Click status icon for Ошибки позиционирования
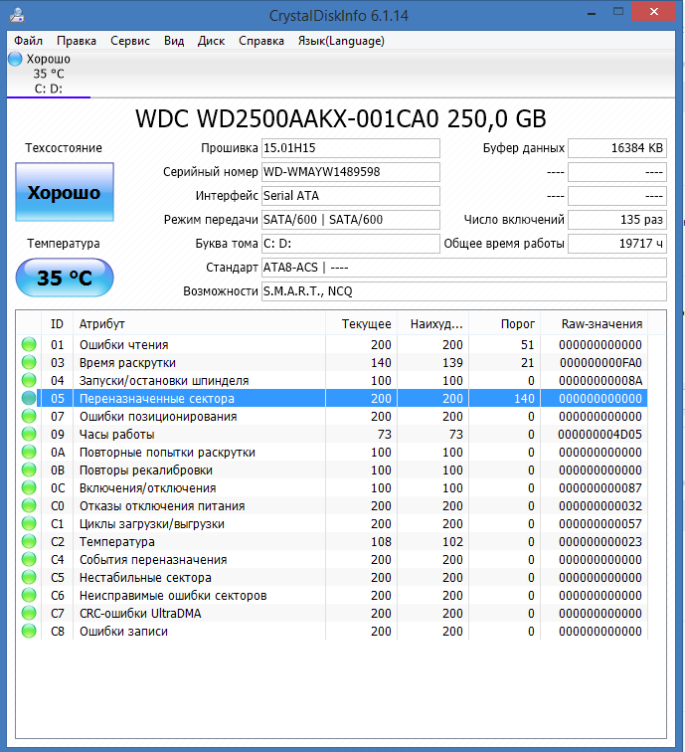The image size is (685, 752). [x=29, y=416]
